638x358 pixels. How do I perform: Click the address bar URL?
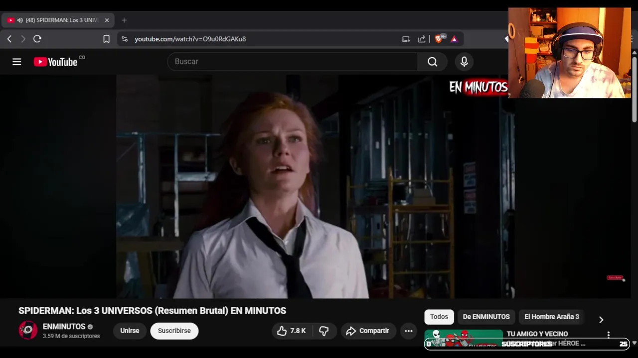(x=190, y=39)
